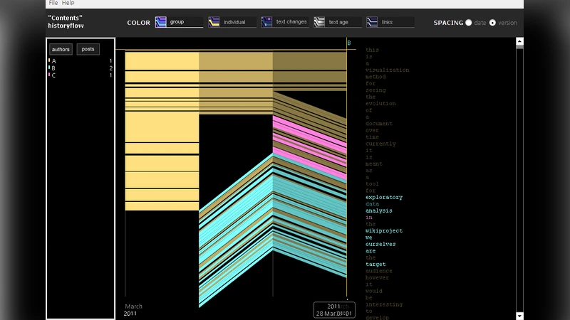Click the scrollbar up arrow
This screenshot has width=570, height=320.
click(519, 42)
